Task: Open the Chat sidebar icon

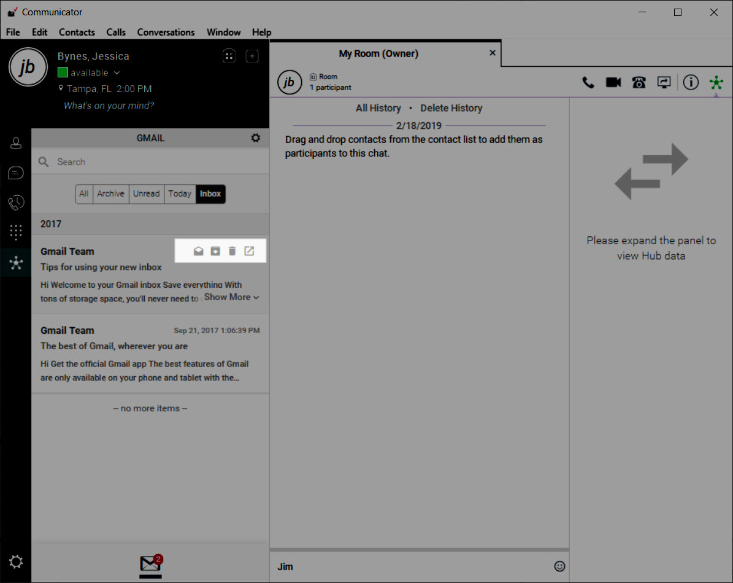Action: [16, 173]
